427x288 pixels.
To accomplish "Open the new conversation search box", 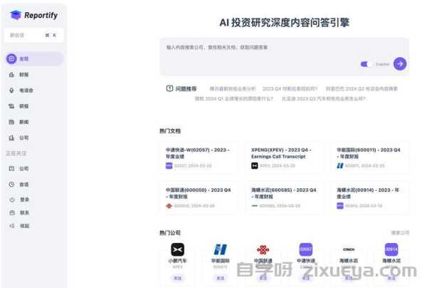I will [33, 35].
